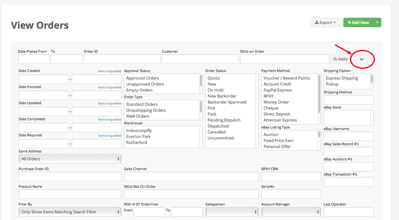Viewport: 399px width, 220px height.
Task: Select Direct Deposit payment method
Action: 277,114
